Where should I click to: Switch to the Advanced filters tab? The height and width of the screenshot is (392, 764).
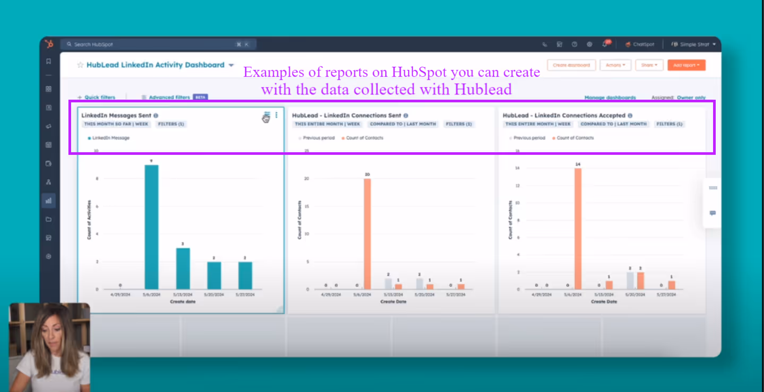tap(170, 97)
